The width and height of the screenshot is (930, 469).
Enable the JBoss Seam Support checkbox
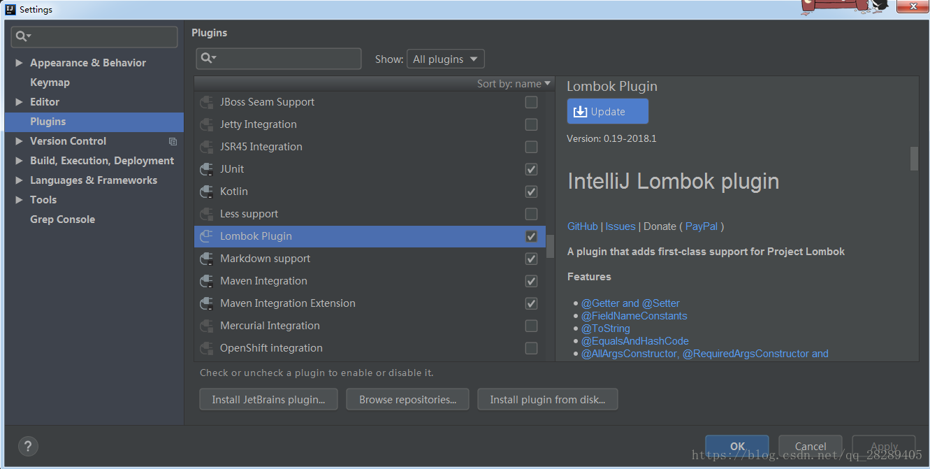pyautogui.click(x=531, y=102)
